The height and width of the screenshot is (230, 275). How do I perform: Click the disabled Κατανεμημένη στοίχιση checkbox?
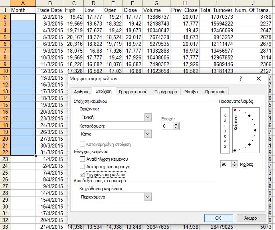(82, 144)
